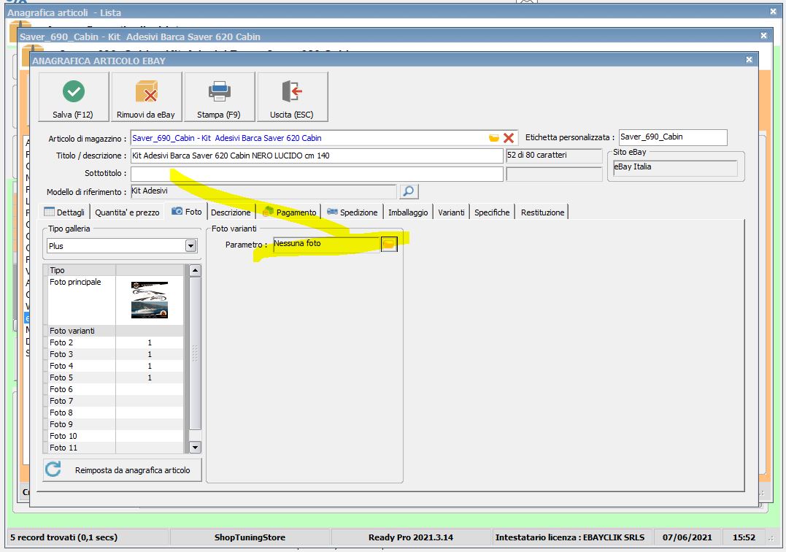Switch to Dettagli tab
This screenshot has width=786, height=552.
point(64,212)
